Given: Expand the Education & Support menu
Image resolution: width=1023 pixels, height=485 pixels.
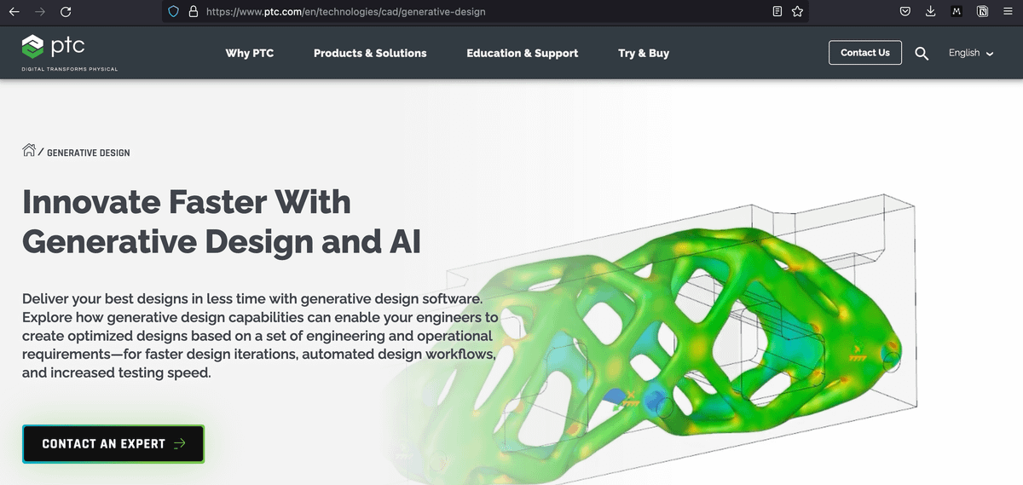Looking at the screenshot, I should click(x=522, y=53).
